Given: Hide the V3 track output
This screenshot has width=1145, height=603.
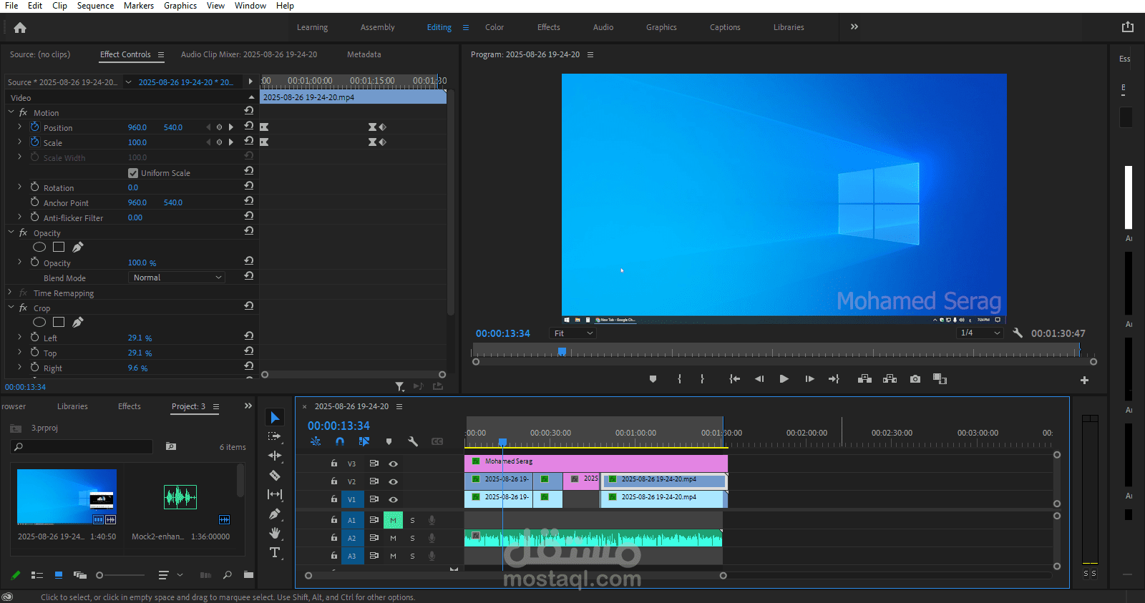Looking at the screenshot, I should click(x=393, y=464).
